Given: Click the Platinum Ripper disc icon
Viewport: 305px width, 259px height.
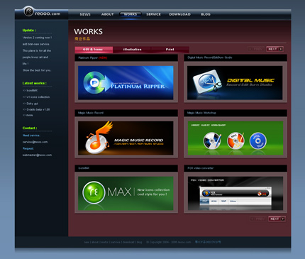Looking at the screenshot, I should [94, 82].
